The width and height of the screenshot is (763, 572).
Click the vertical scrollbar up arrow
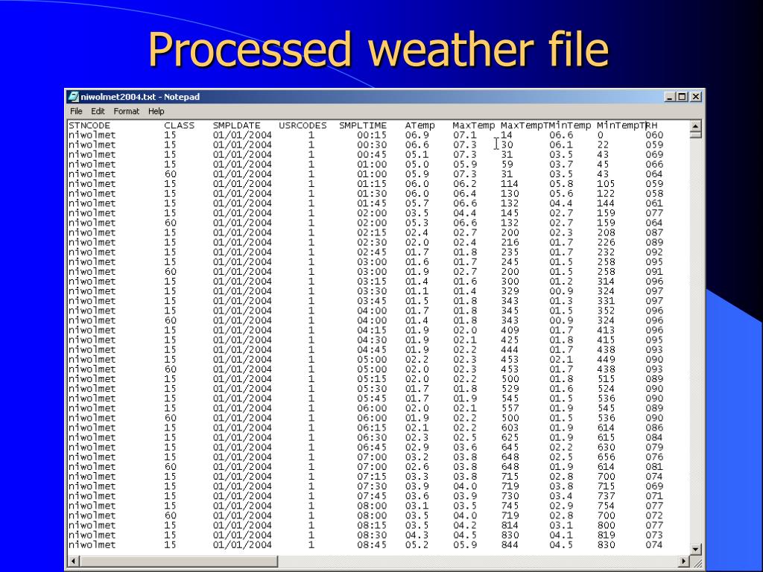coord(695,126)
